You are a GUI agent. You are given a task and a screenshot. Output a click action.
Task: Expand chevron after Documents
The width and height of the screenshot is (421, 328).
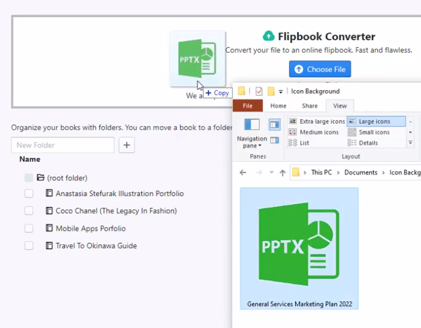384,173
